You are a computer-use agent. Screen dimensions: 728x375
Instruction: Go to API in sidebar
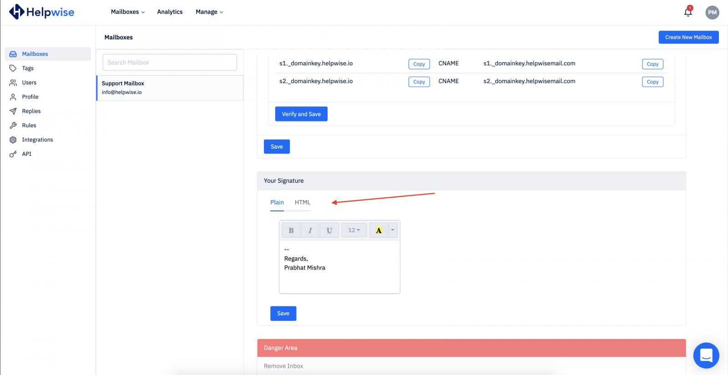point(27,154)
